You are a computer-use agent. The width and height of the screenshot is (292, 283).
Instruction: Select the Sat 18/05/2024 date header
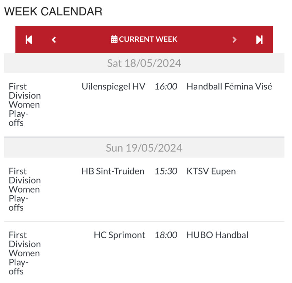point(144,63)
